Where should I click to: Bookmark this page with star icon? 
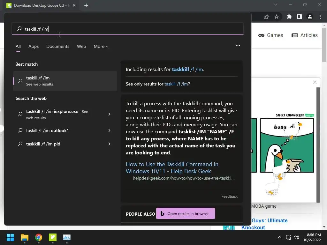pyautogui.click(x=277, y=17)
